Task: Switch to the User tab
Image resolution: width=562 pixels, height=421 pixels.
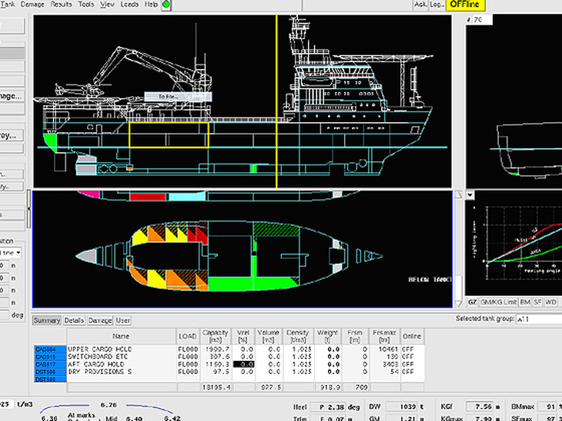Action: 123,320
